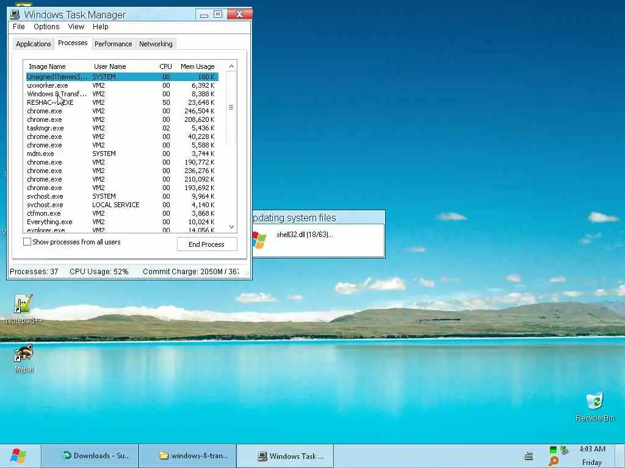Sort by Mem Usage column header
The height and width of the screenshot is (468, 625).
pyautogui.click(x=198, y=66)
